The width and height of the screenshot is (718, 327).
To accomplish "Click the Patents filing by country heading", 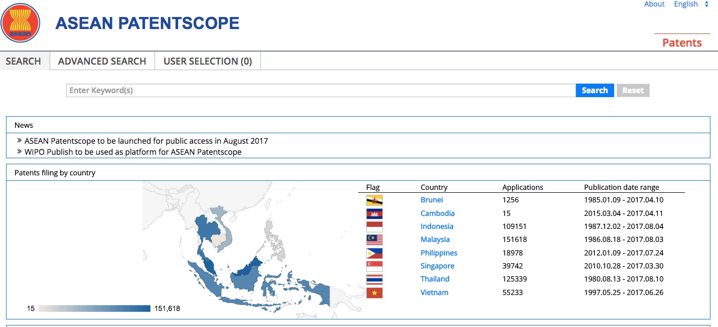I will pos(55,173).
